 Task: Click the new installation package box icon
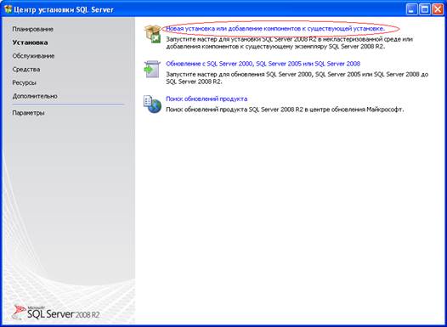tap(153, 34)
